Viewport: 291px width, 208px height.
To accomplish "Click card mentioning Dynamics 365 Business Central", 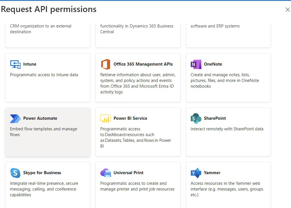I will click(x=138, y=36).
